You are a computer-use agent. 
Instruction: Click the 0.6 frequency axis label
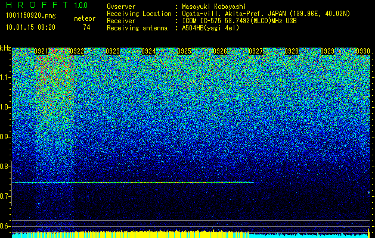(x=5, y=226)
